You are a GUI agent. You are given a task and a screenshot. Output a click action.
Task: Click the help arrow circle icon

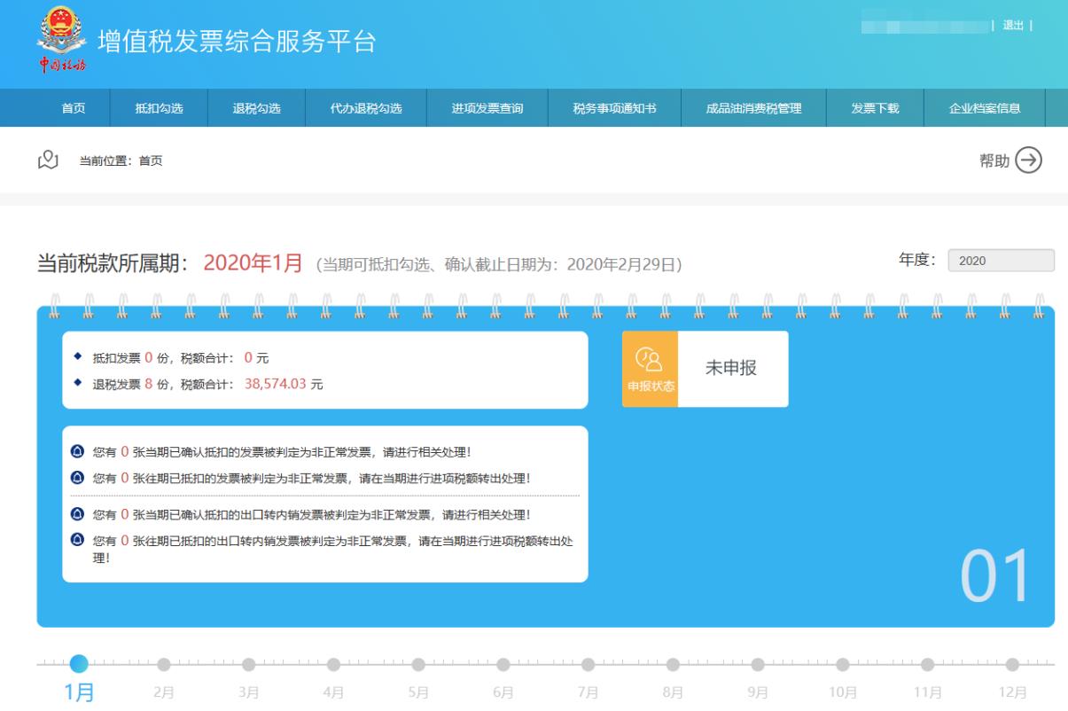(x=1028, y=160)
